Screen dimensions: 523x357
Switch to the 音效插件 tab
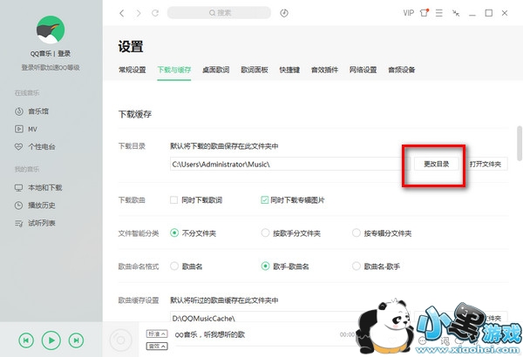click(324, 70)
